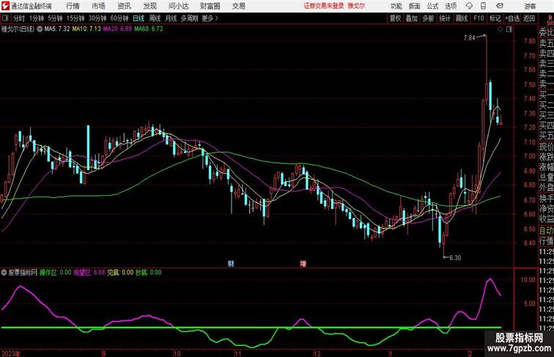Switch to the 30分钟 period tab
The width and height of the screenshot is (554, 357).
(x=97, y=18)
